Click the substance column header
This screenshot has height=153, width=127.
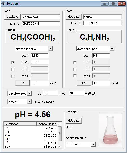click(20, 124)
